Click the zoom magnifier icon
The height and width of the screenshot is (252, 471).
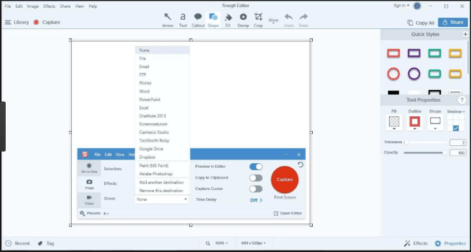pyautogui.click(x=208, y=243)
